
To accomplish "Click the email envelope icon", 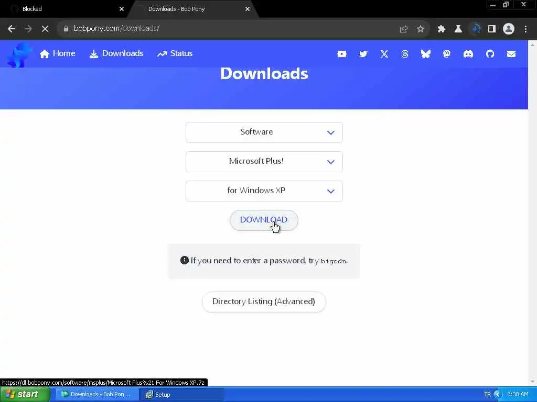I will coord(511,54).
